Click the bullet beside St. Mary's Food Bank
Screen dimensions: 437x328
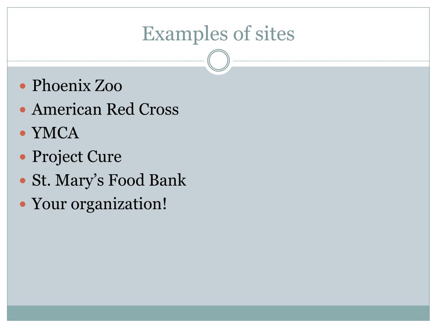pyautogui.click(x=23, y=181)
